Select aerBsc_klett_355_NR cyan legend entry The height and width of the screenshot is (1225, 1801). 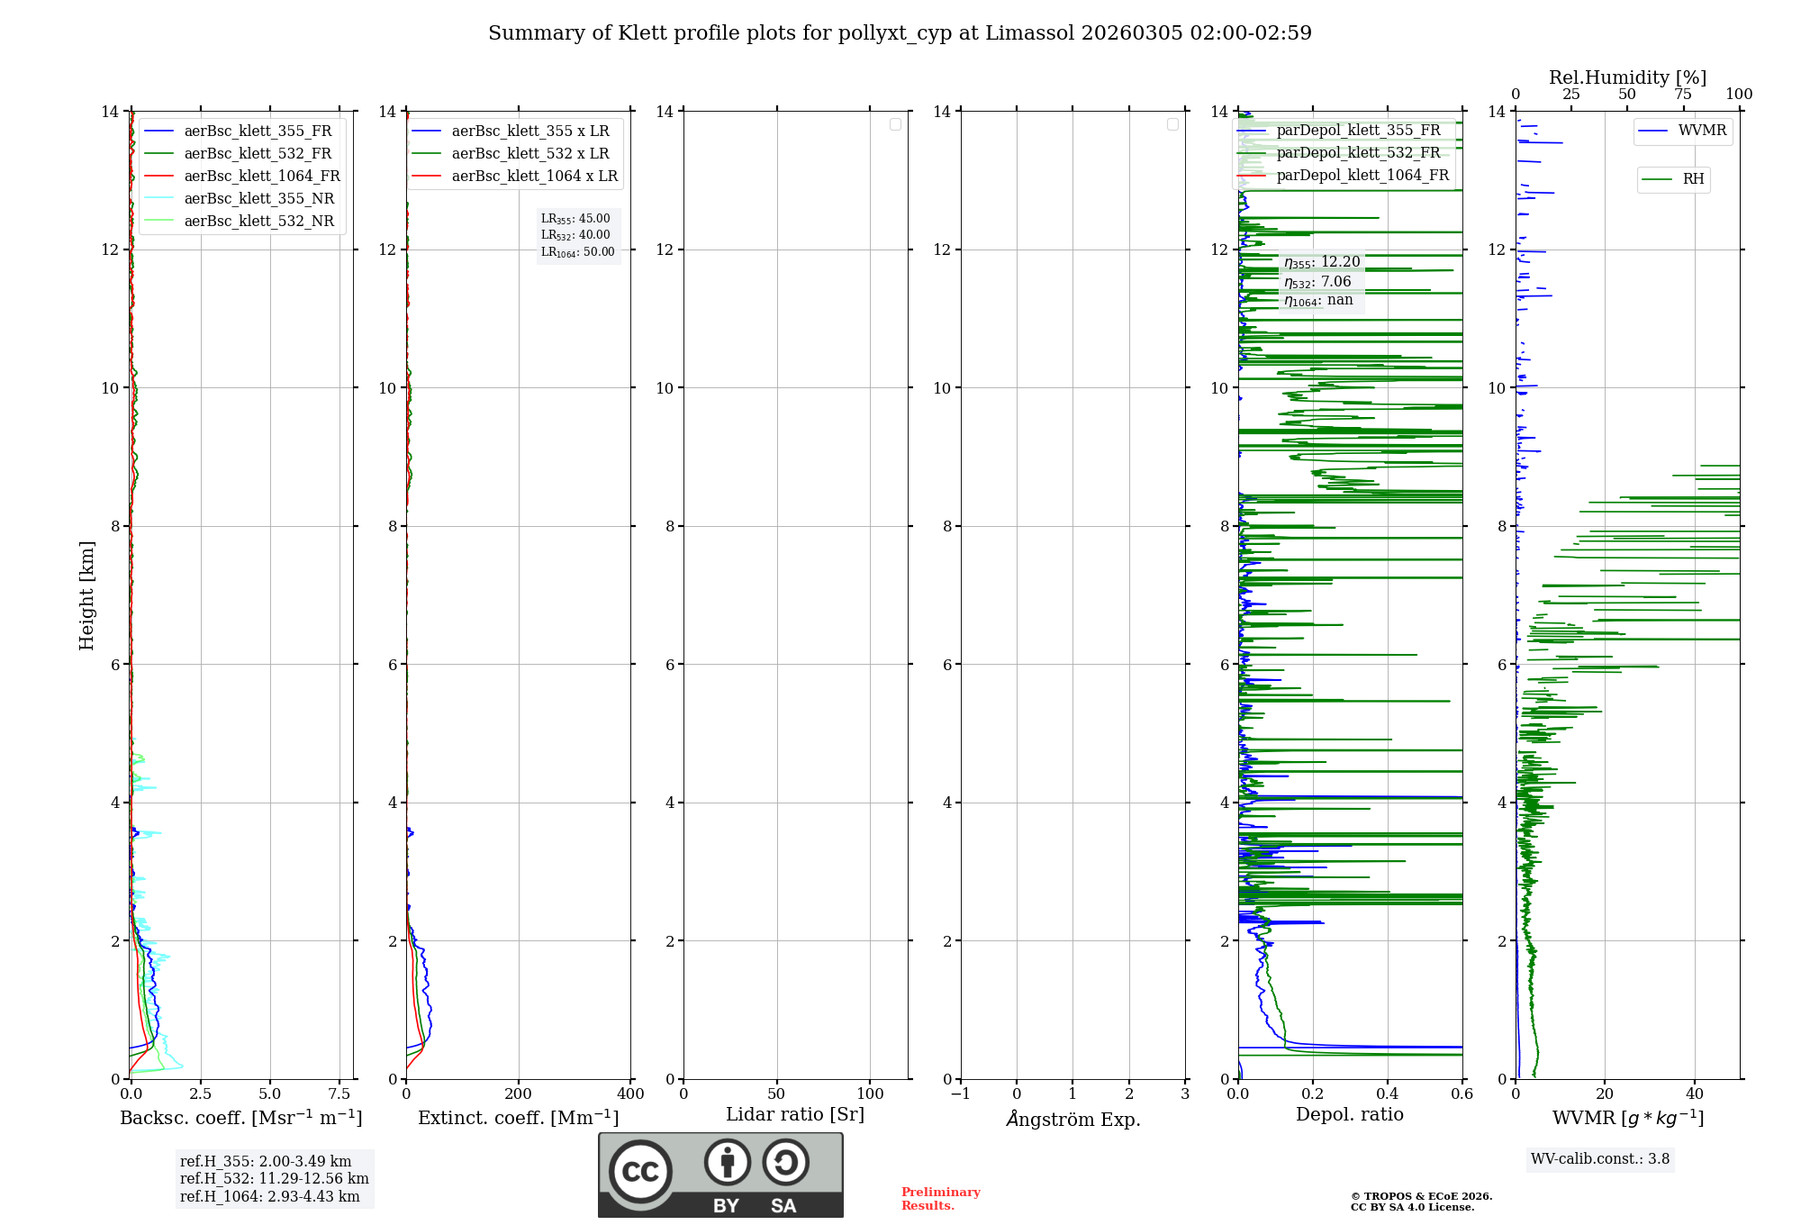(x=258, y=199)
